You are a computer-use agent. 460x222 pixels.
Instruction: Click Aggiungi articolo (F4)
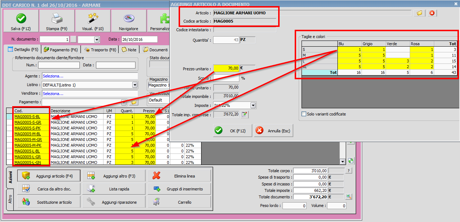pyautogui.click(x=49, y=176)
